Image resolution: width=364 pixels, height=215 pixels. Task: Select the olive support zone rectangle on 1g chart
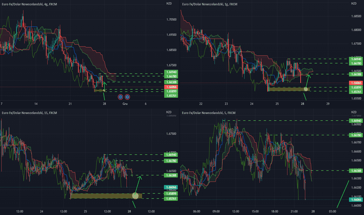pos(289,89)
